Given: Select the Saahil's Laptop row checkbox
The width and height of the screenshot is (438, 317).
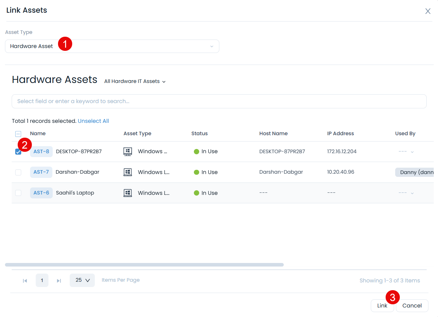Looking at the screenshot, I should (x=18, y=193).
